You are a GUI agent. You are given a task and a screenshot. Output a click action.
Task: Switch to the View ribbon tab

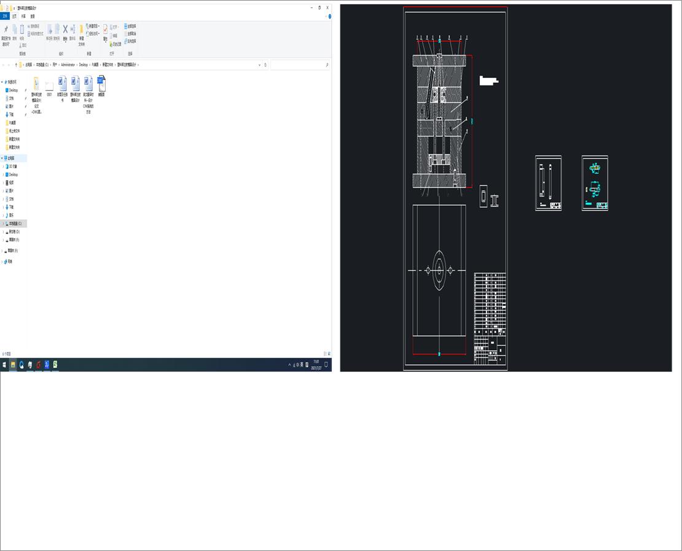point(33,16)
